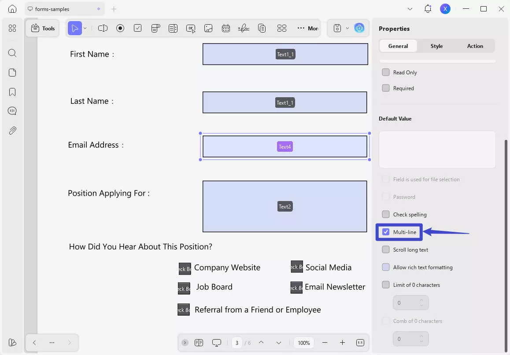Increase character limit using the stepper
This screenshot has height=355, width=510.
click(422, 300)
